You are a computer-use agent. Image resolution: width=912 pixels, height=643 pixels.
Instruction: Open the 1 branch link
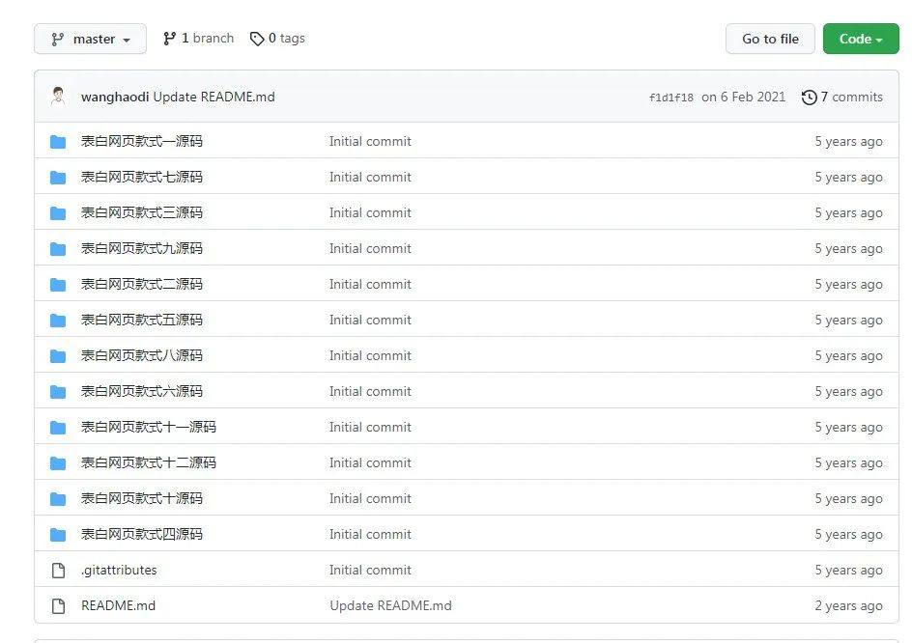click(198, 39)
